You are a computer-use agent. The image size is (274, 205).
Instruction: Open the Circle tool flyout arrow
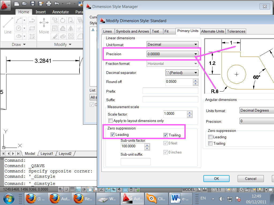point(24,28)
